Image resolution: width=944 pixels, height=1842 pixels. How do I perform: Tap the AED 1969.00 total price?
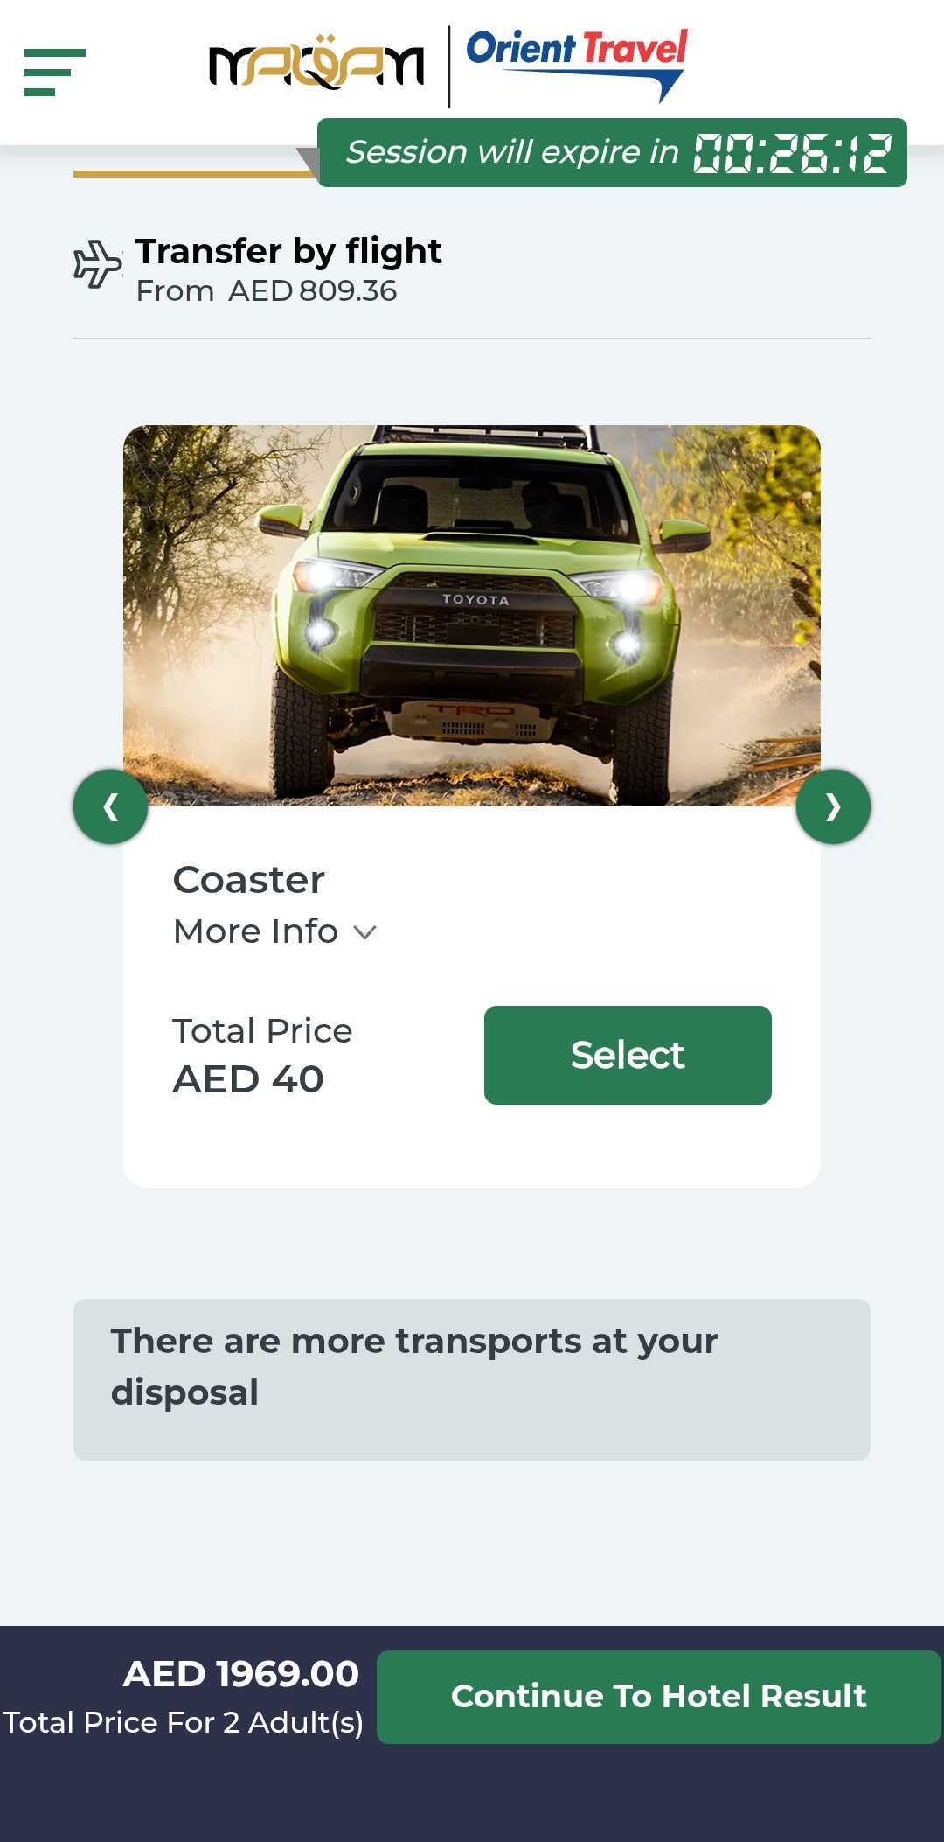tap(241, 1674)
